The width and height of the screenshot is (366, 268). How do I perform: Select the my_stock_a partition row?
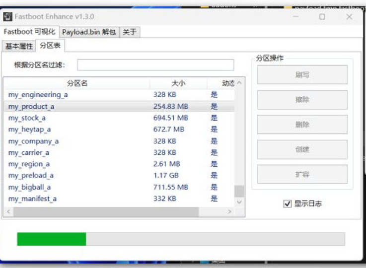coord(119,118)
